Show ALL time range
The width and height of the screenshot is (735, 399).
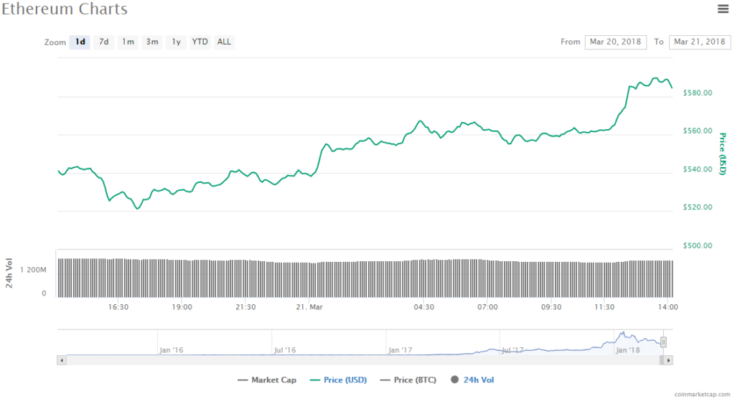pyautogui.click(x=224, y=42)
